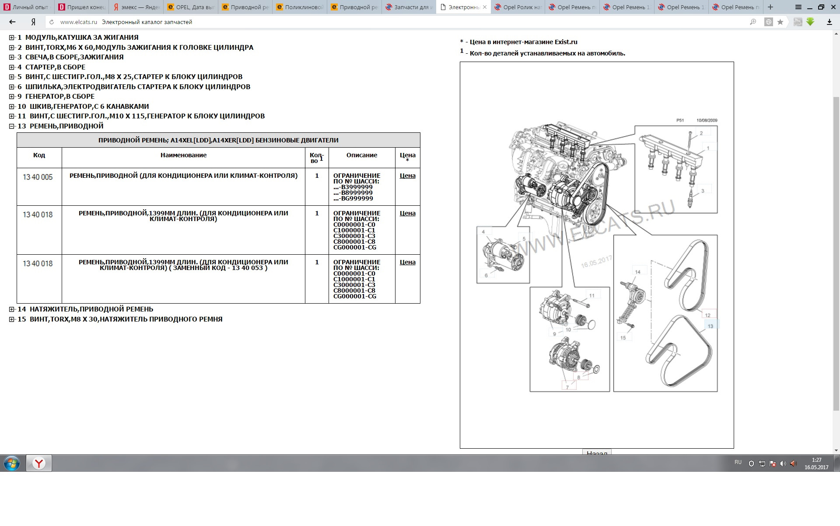The image size is (840, 526).
Task: Switch to the эмекс — Яндекс tab
Action: tap(136, 7)
